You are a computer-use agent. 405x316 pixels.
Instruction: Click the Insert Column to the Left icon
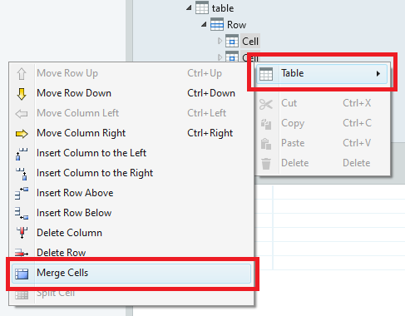[22, 154]
